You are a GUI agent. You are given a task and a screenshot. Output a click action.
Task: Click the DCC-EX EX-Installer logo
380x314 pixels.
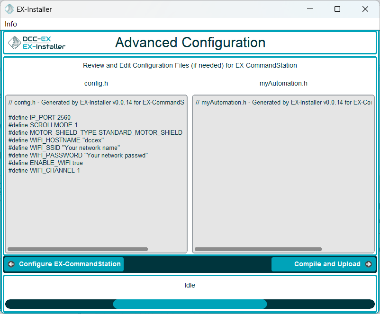[x=37, y=43]
